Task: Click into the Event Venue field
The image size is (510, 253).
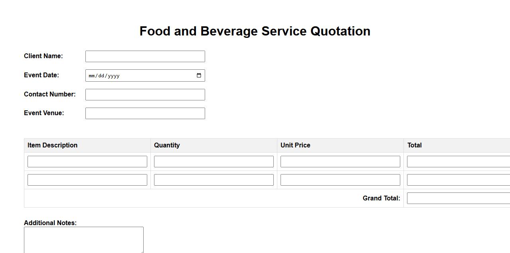Action: click(x=145, y=113)
